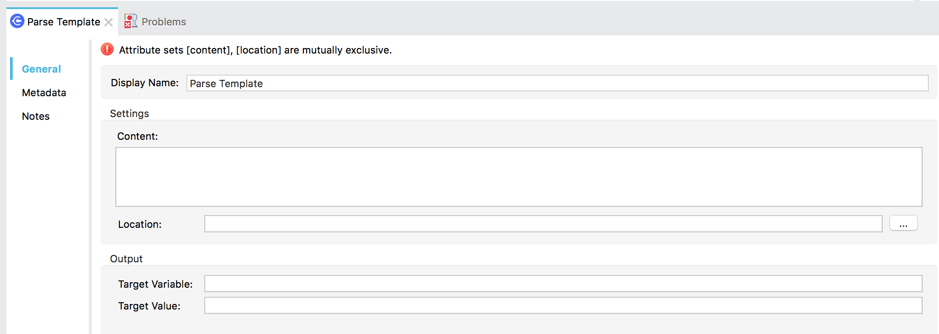
Task: Close the Parse Template editor tab
Action: click(x=109, y=21)
